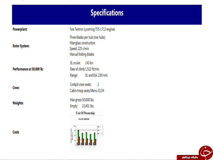Image resolution: width=213 pixels, height=160 pixels.
Task: Click the Fiberglass construction line
Action: coord(82,43)
